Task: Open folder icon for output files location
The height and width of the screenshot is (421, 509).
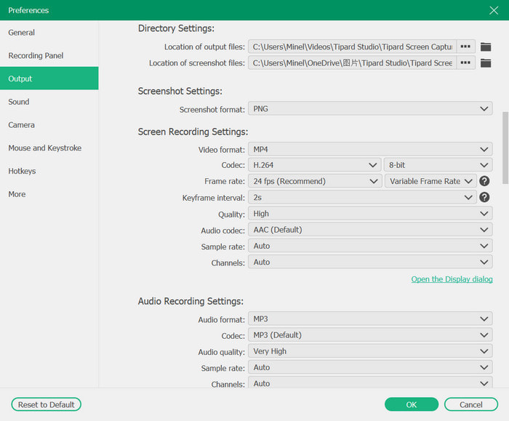Action: point(486,47)
